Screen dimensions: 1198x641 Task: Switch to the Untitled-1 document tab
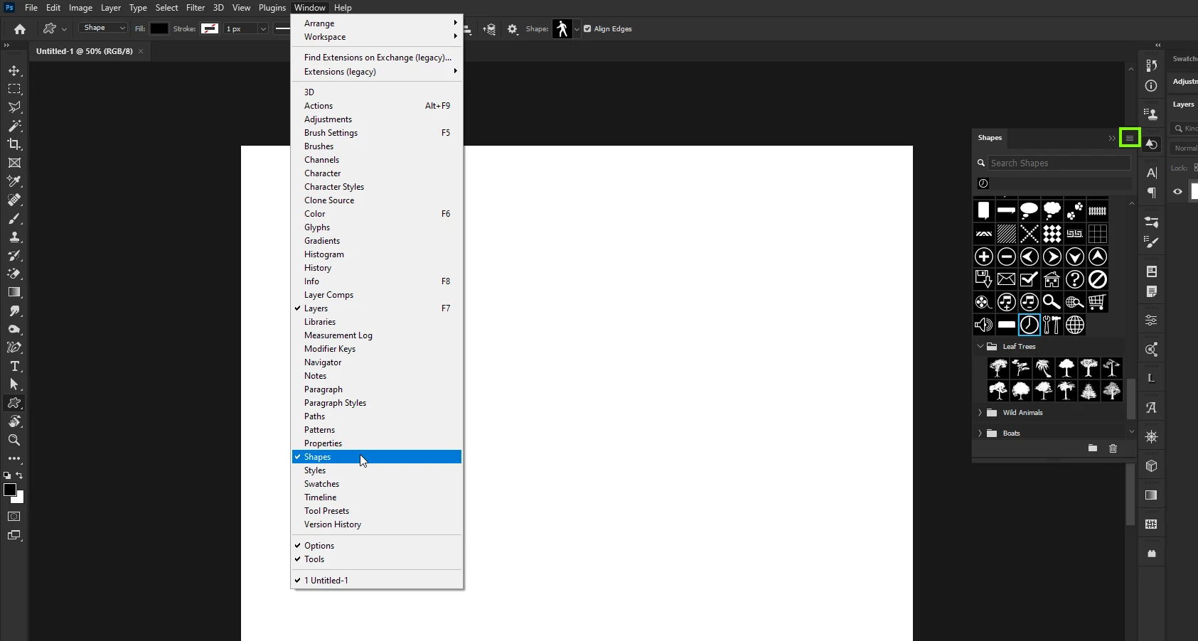click(x=85, y=51)
